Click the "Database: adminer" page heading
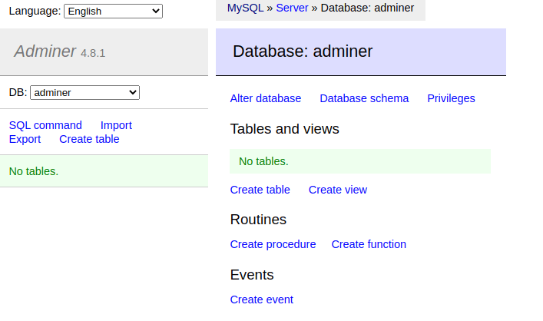Screen dimensions: 543x321 [x=303, y=51]
